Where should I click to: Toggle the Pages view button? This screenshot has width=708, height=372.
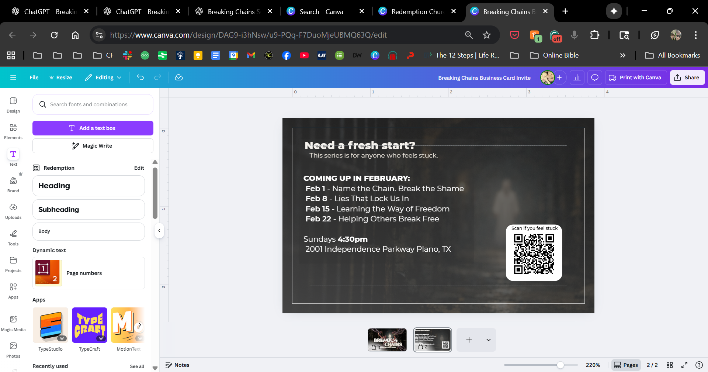pos(626,365)
